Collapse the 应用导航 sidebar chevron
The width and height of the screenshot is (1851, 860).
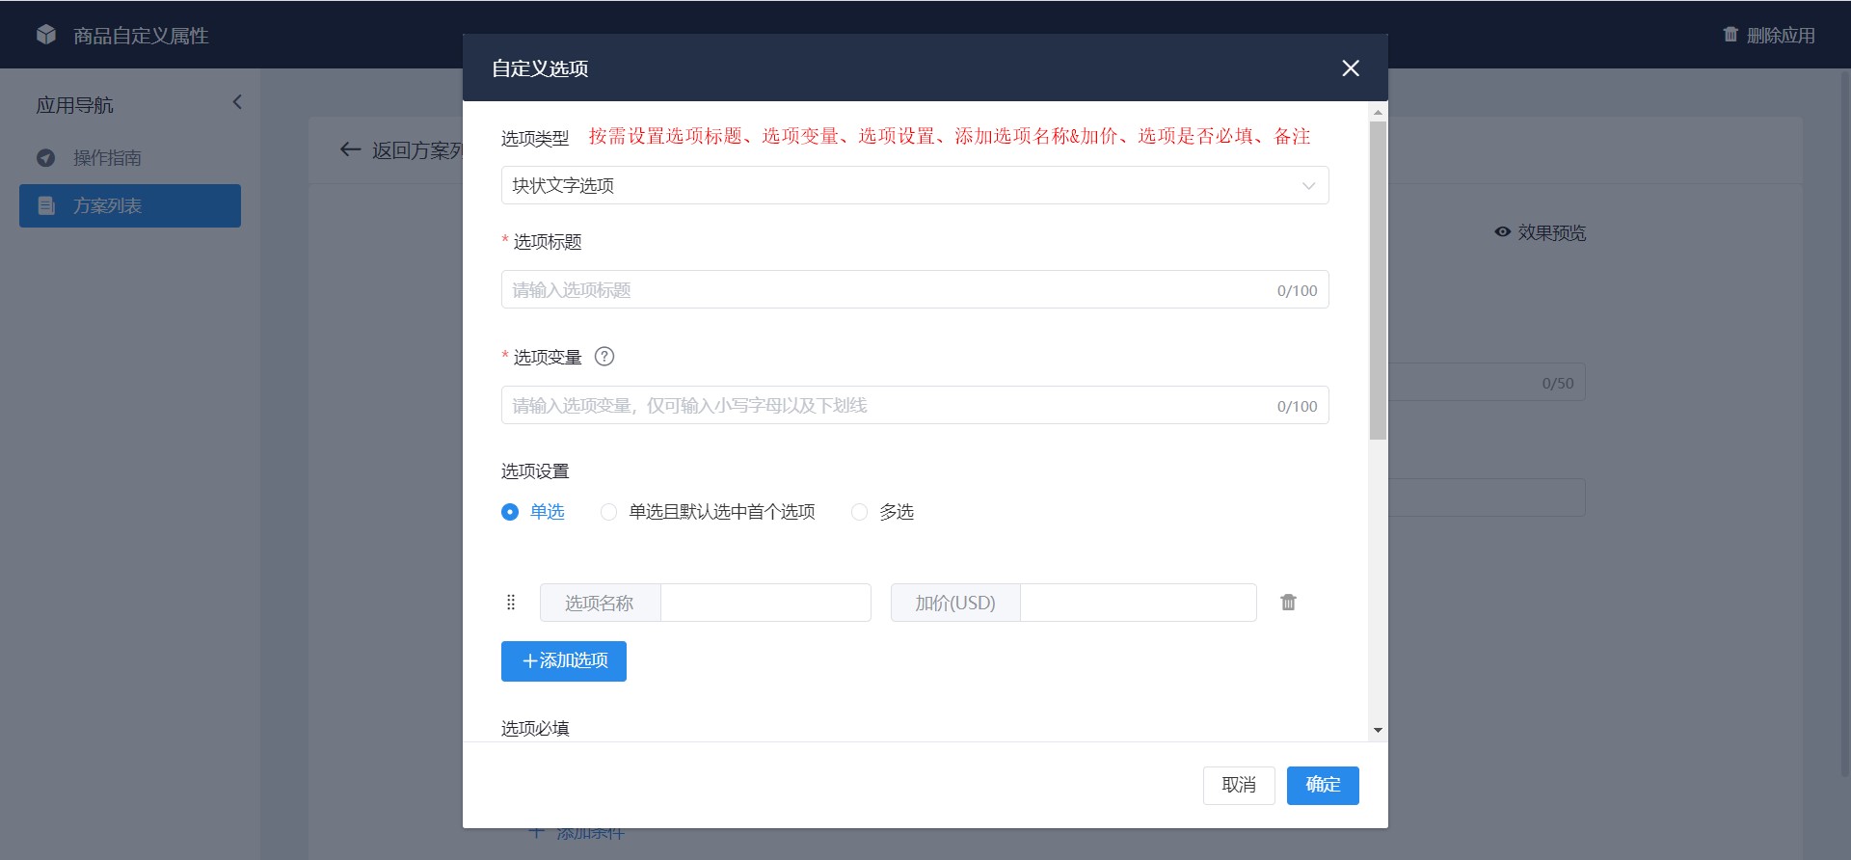click(237, 102)
